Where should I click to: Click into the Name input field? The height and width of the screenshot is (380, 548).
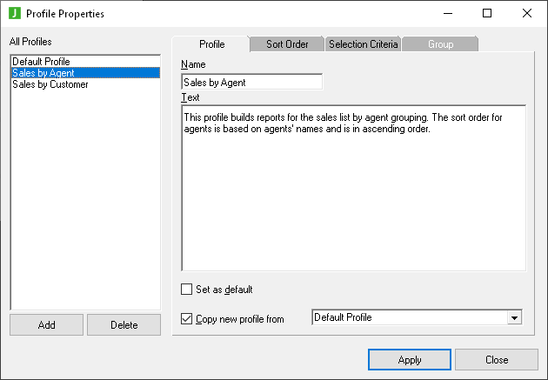tap(251, 83)
